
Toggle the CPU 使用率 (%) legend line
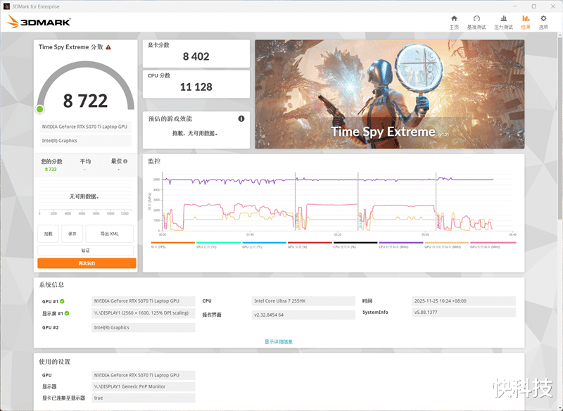355,245
